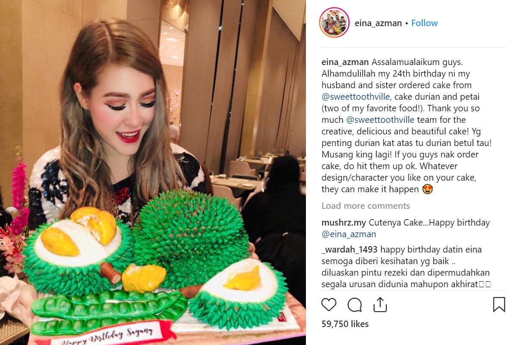510x345 pixels.
Task: Open the first @sweettoothville mention
Action: 356,97
